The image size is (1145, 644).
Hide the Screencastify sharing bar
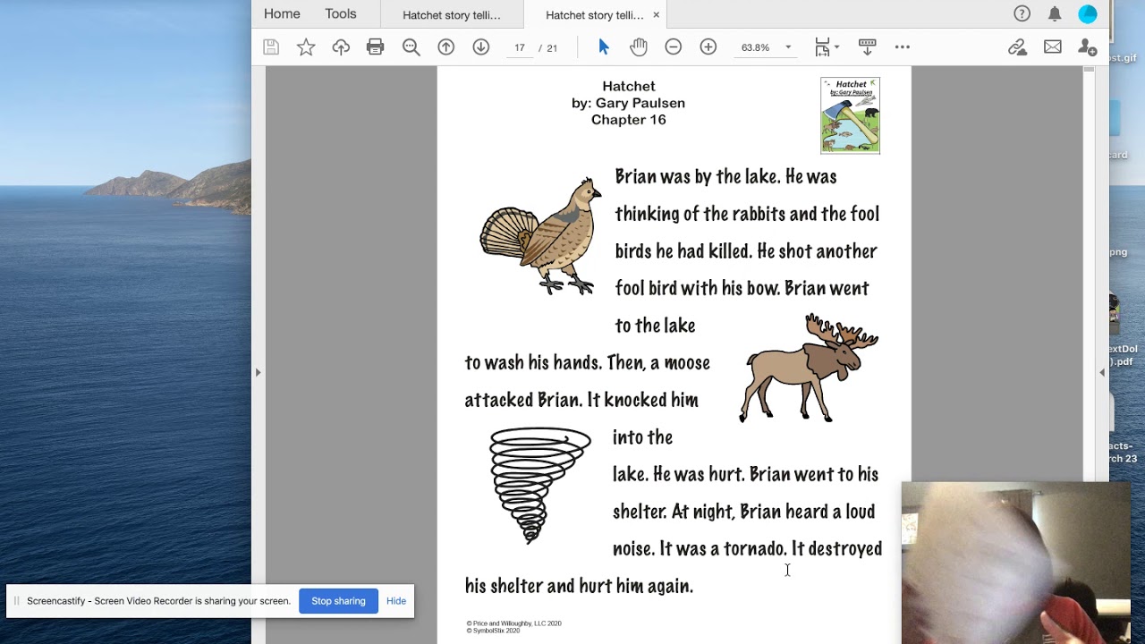click(396, 601)
